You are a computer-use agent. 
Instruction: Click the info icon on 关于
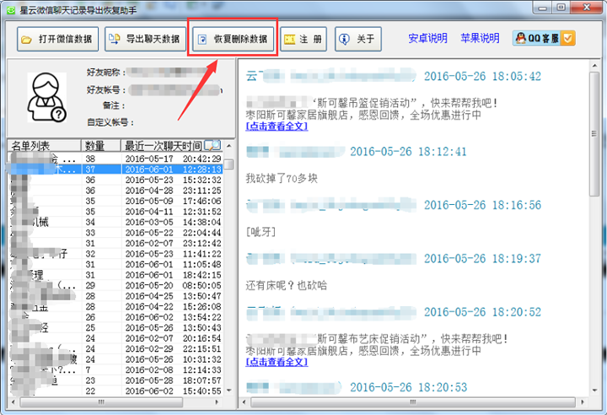(344, 39)
